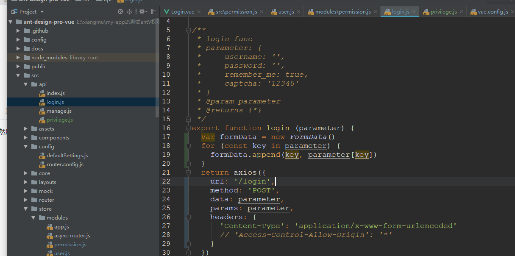
Task: Expand the public folder arrow
Action: (18, 67)
